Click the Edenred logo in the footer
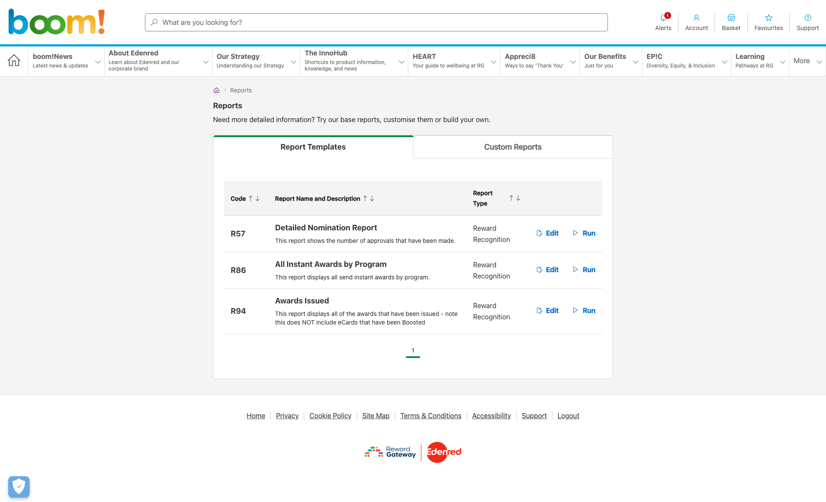This screenshot has width=826, height=502. click(x=443, y=452)
